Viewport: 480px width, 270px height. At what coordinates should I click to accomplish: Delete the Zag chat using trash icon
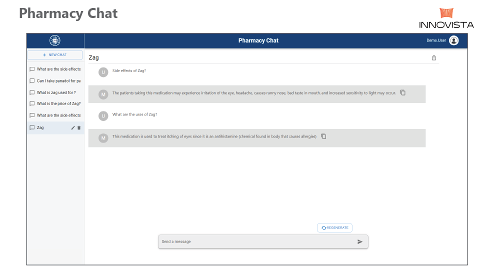coord(79,127)
